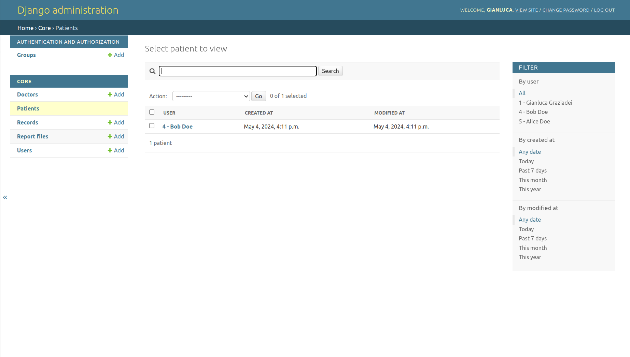Toggle the select-all patients checkbox
630x357 pixels.
coord(152,112)
